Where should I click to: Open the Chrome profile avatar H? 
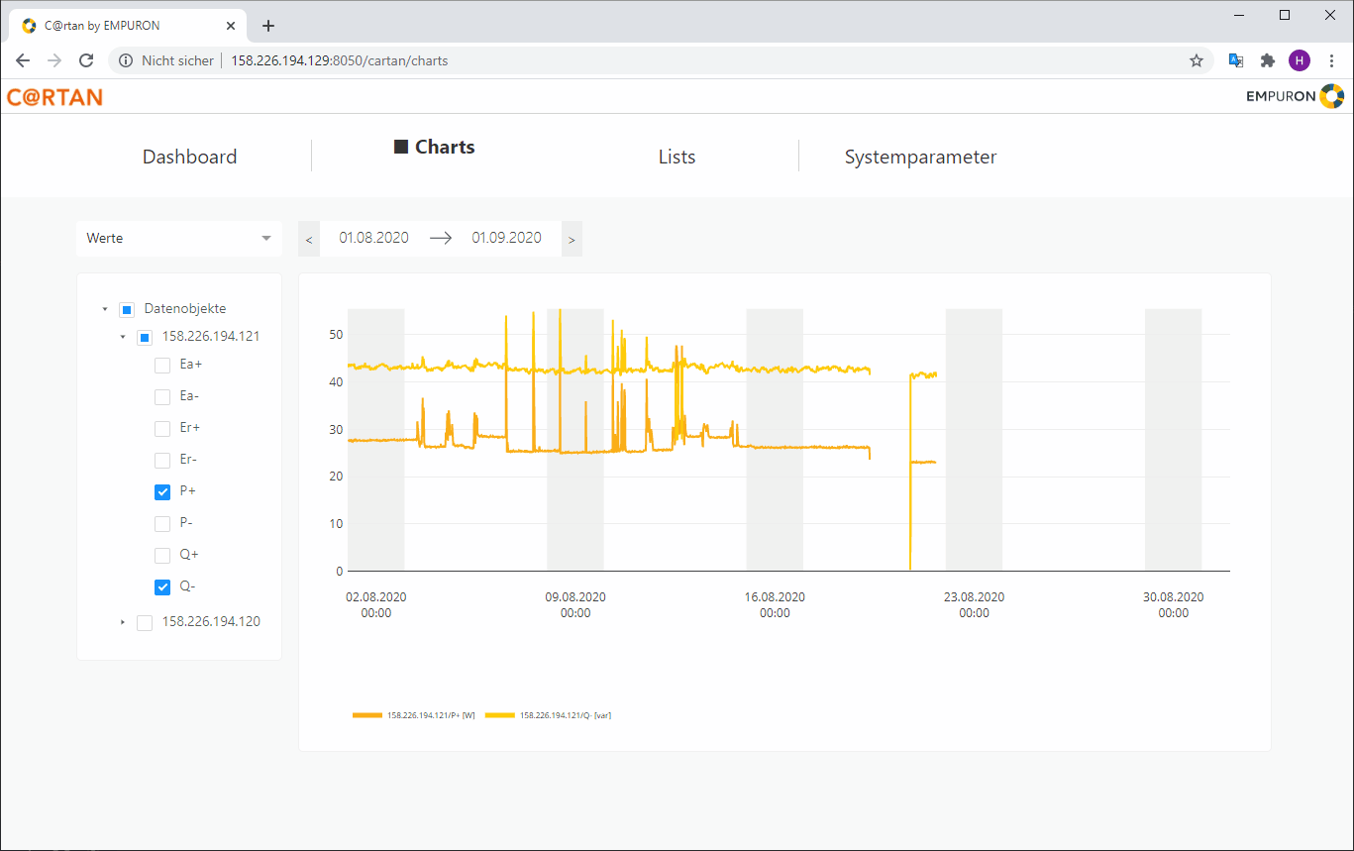[x=1300, y=60]
